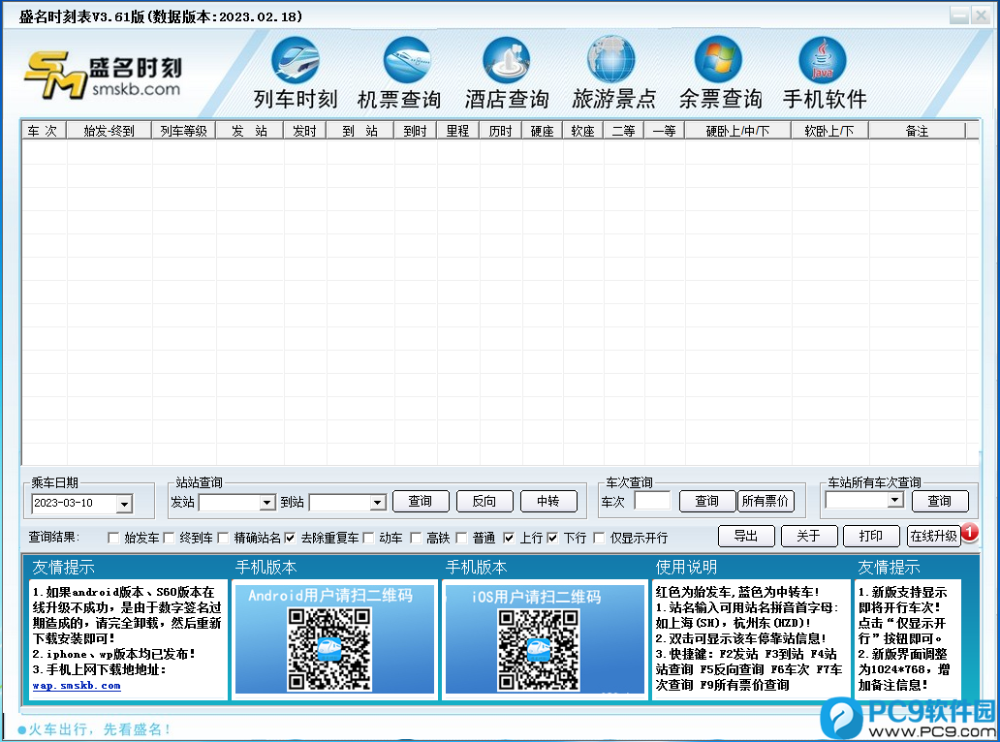Sort by the 车次 column header
Screen dimensions: 1000x742
[44, 131]
